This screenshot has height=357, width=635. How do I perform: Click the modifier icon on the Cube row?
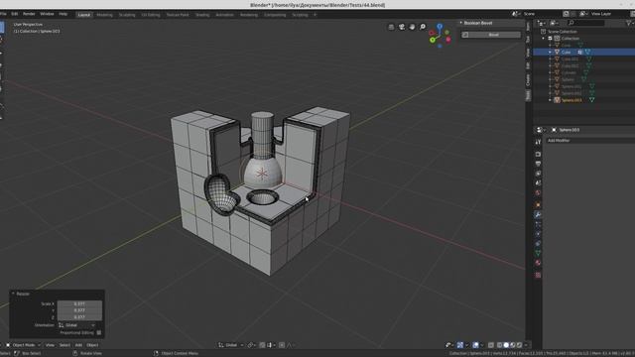click(x=579, y=53)
